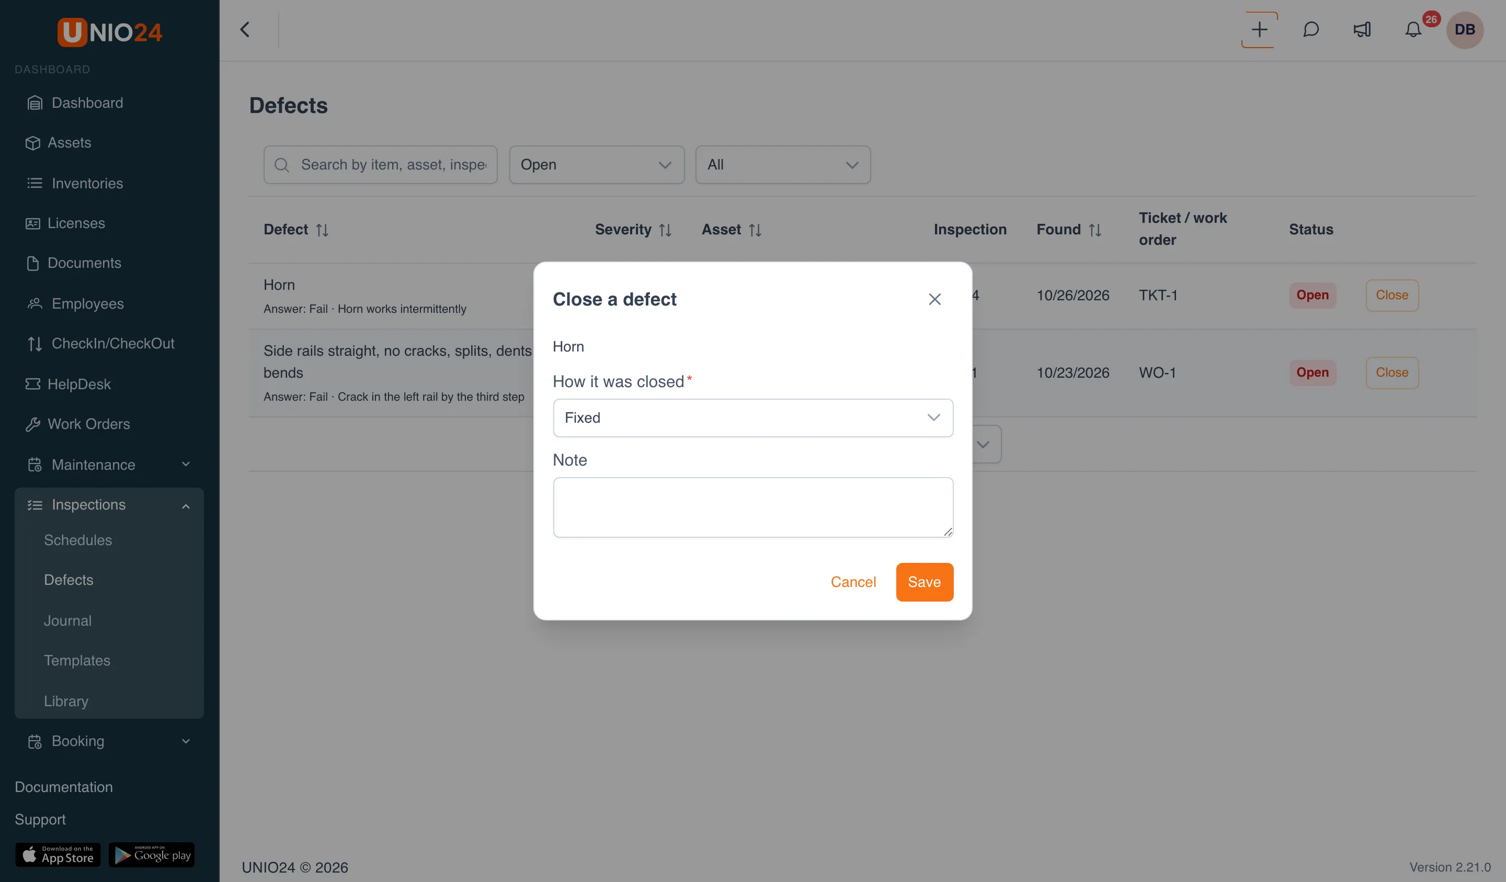Expand the Maintenance menu

pos(109,465)
